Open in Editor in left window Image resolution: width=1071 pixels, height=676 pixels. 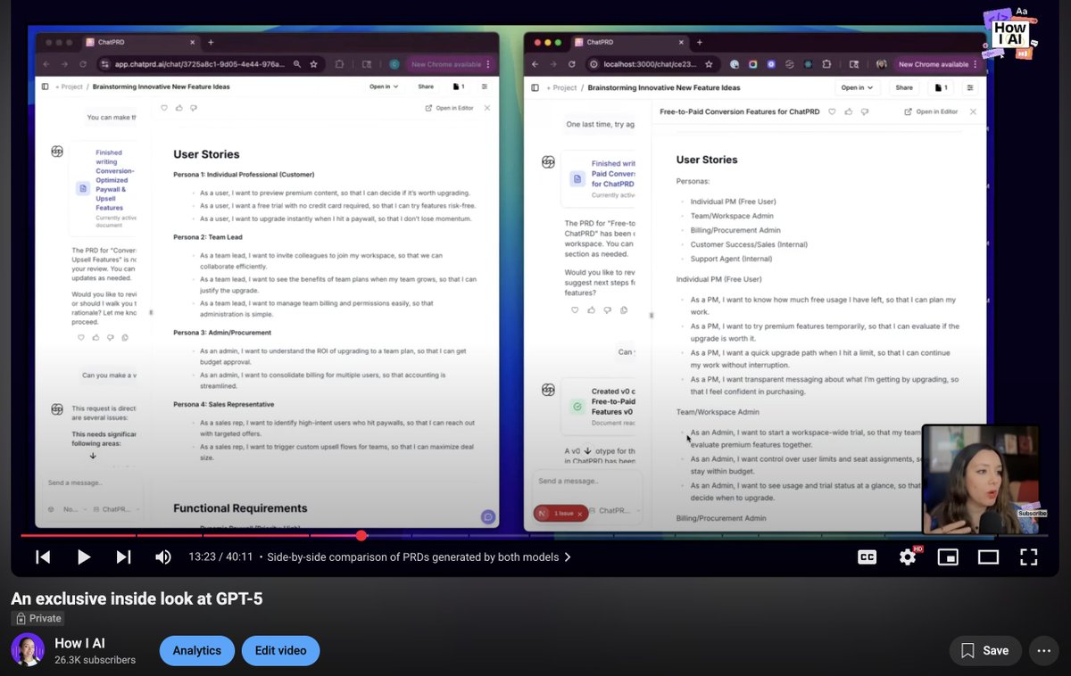(449, 108)
